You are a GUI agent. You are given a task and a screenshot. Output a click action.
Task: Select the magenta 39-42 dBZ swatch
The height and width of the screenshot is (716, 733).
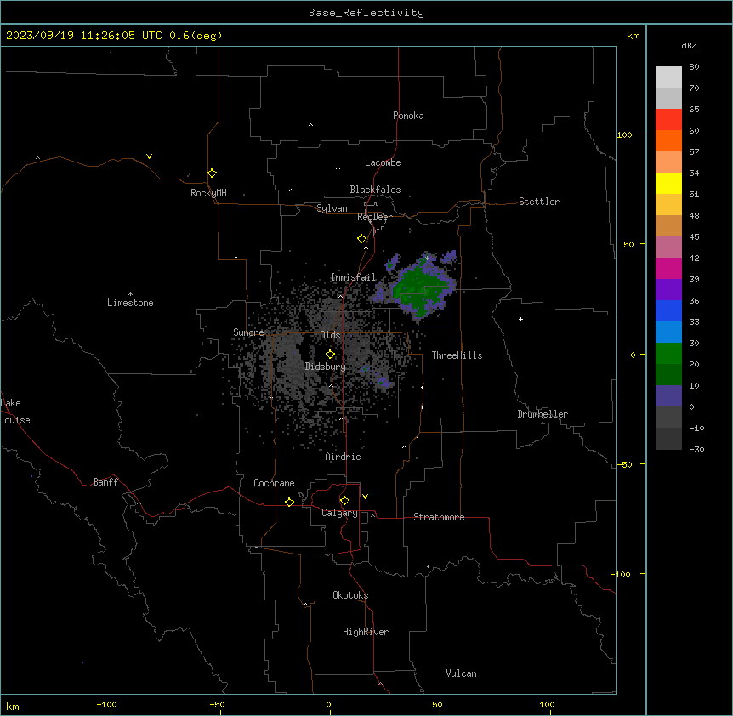668,268
